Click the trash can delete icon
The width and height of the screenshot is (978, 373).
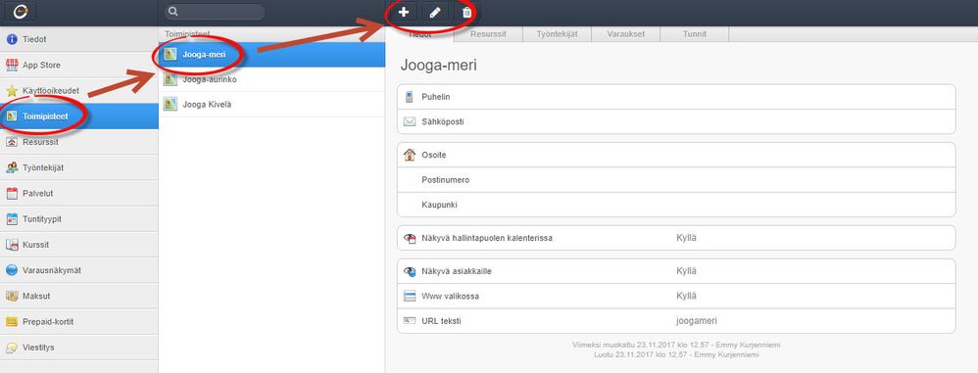465,13
